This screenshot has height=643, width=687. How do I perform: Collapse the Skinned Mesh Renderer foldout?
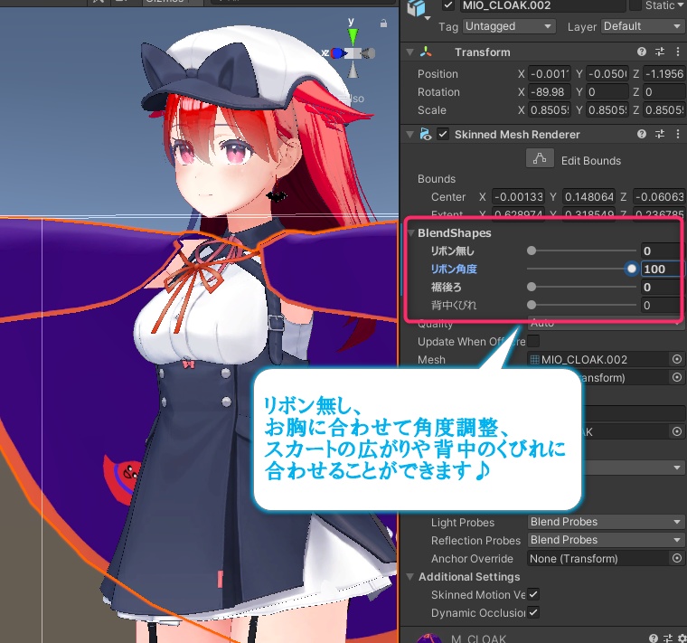409,134
